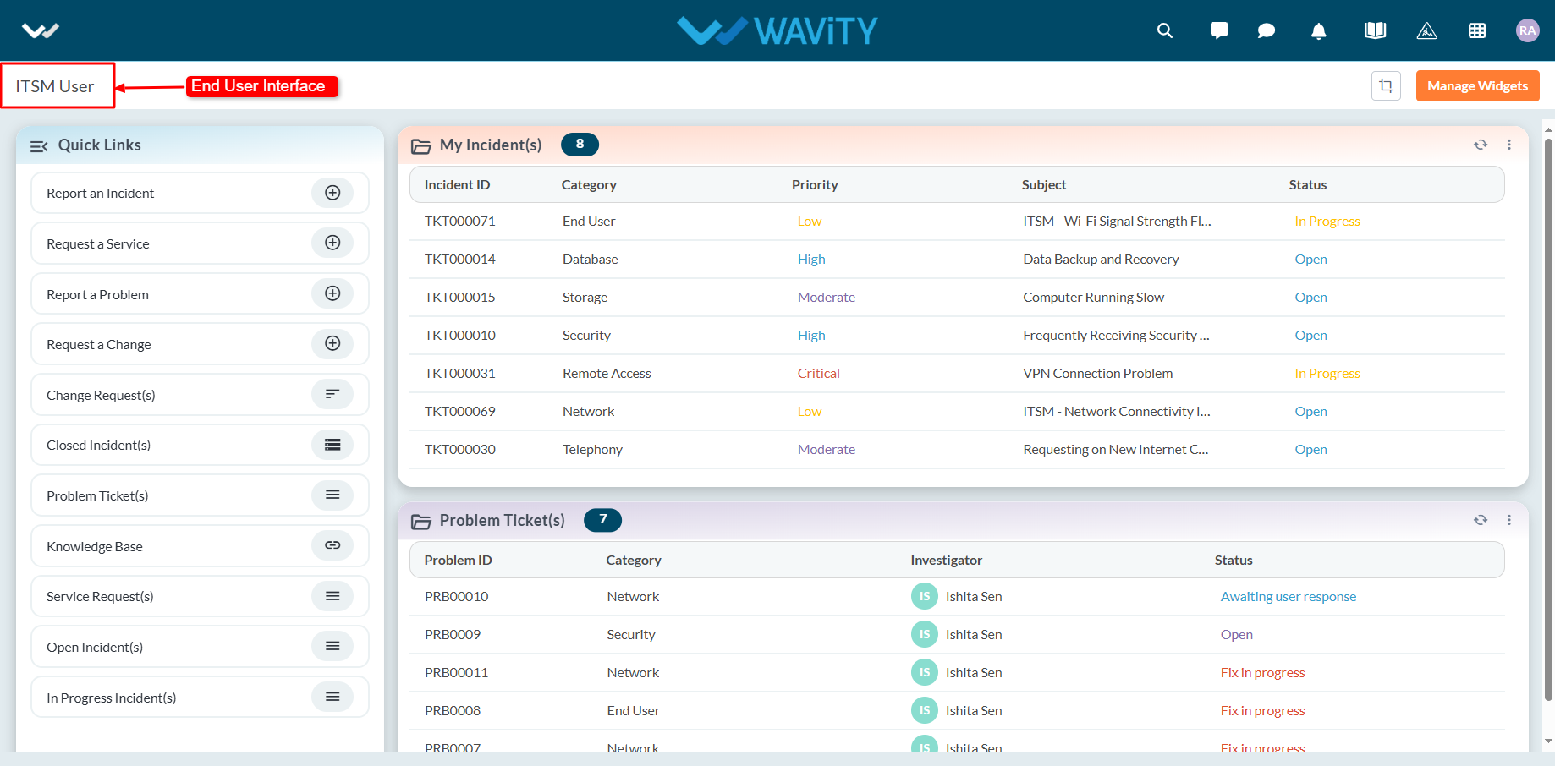Image resolution: width=1555 pixels, height=766 pixels.
Task: Open the Request a Service quick link
Action: coord(200,243)
